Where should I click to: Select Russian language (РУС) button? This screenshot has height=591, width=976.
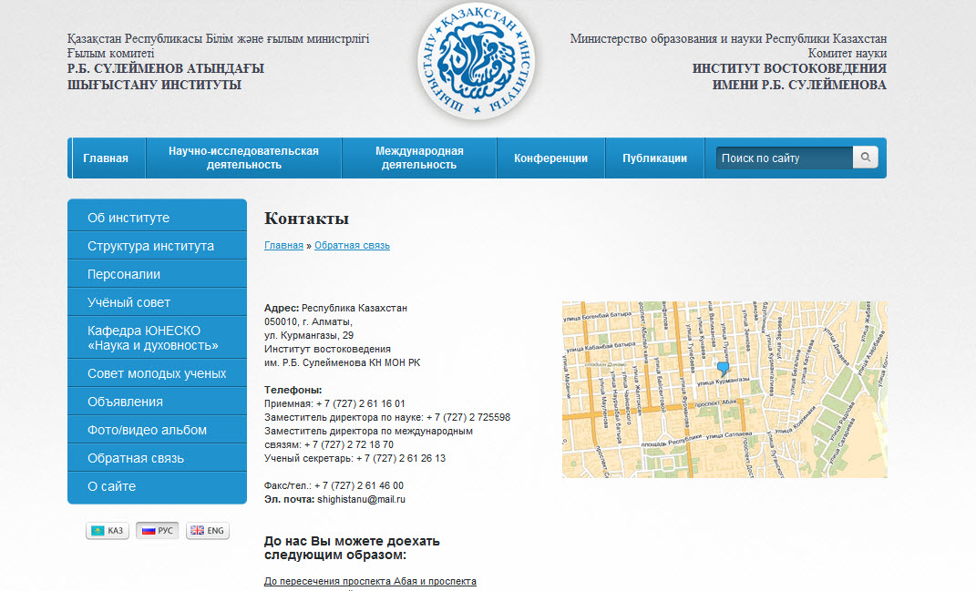(157, 531)
